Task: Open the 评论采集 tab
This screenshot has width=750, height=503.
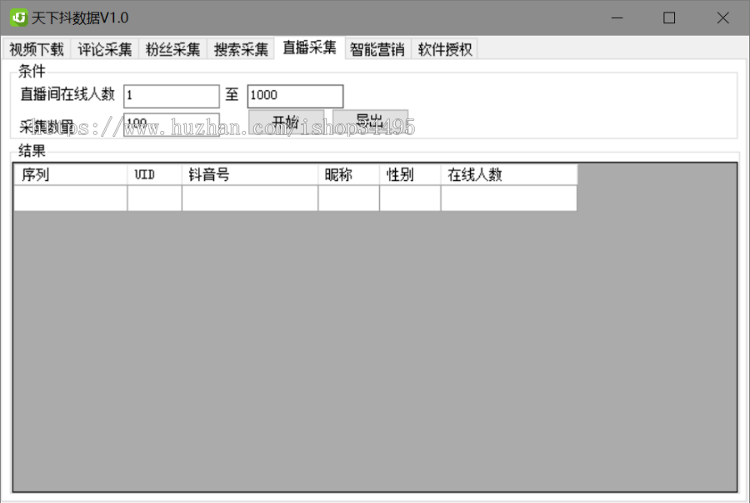Action: coord(105,49)
